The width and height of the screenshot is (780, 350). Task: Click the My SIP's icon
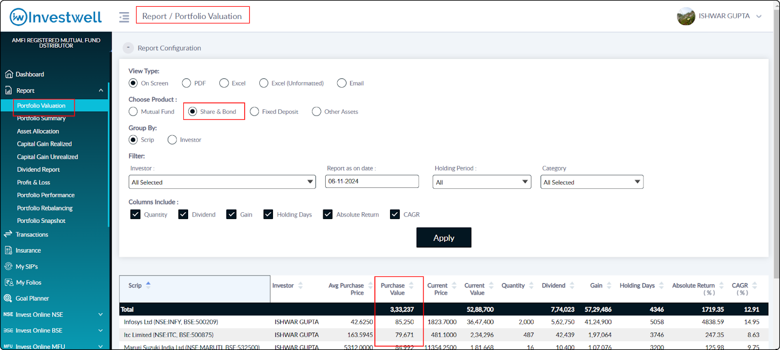[x=8, y=266]
